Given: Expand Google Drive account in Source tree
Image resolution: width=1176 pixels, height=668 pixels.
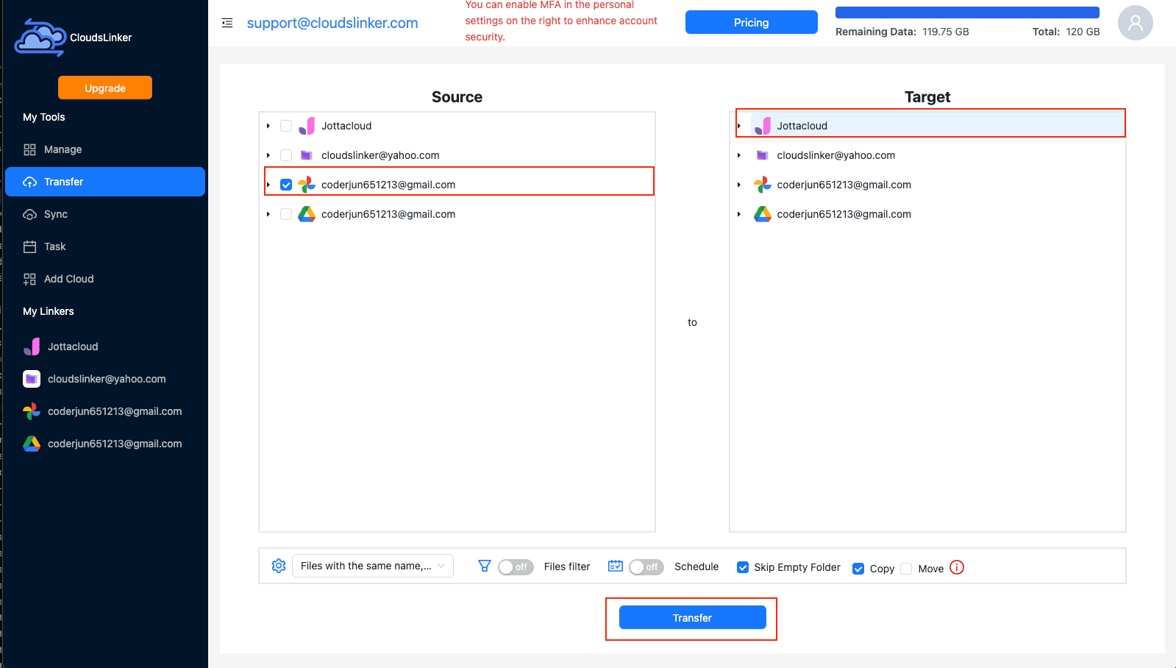Looking at the screenshot, I should (x=268, y=214).
